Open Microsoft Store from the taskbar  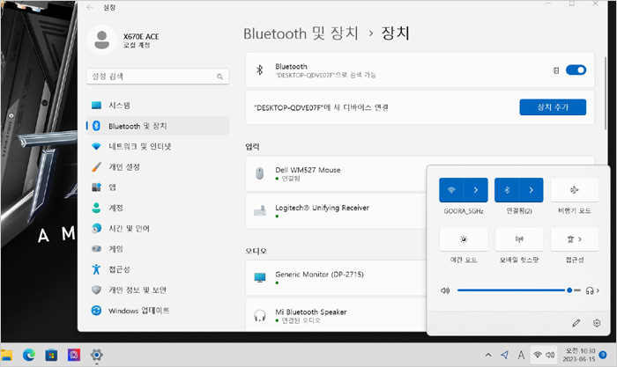click(x=51, y=355)
